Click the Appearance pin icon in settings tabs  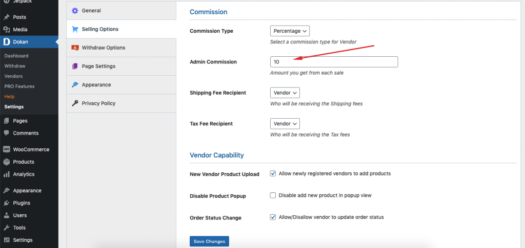pyautogui.click(x=75, y=85)
